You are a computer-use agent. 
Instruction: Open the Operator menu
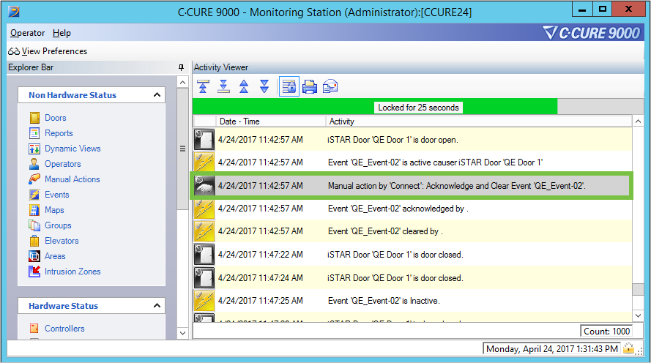tap(27, 33)
